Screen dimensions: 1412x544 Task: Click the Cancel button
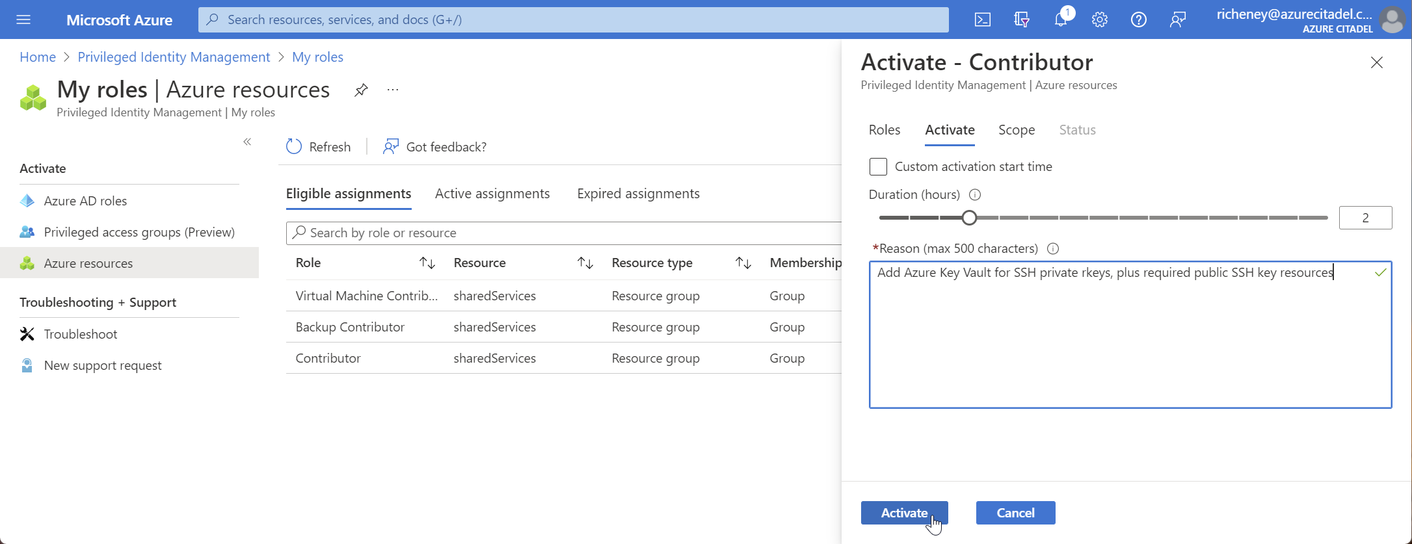pos(1015,513)
